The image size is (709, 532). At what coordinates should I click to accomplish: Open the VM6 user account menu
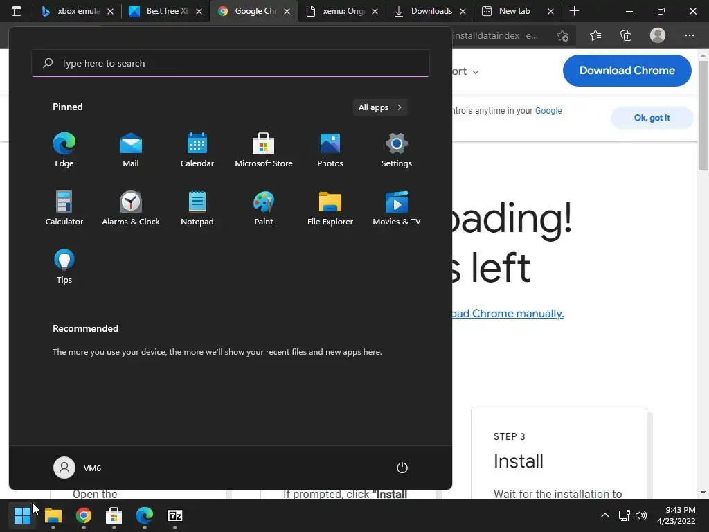(x=78, y=468)
